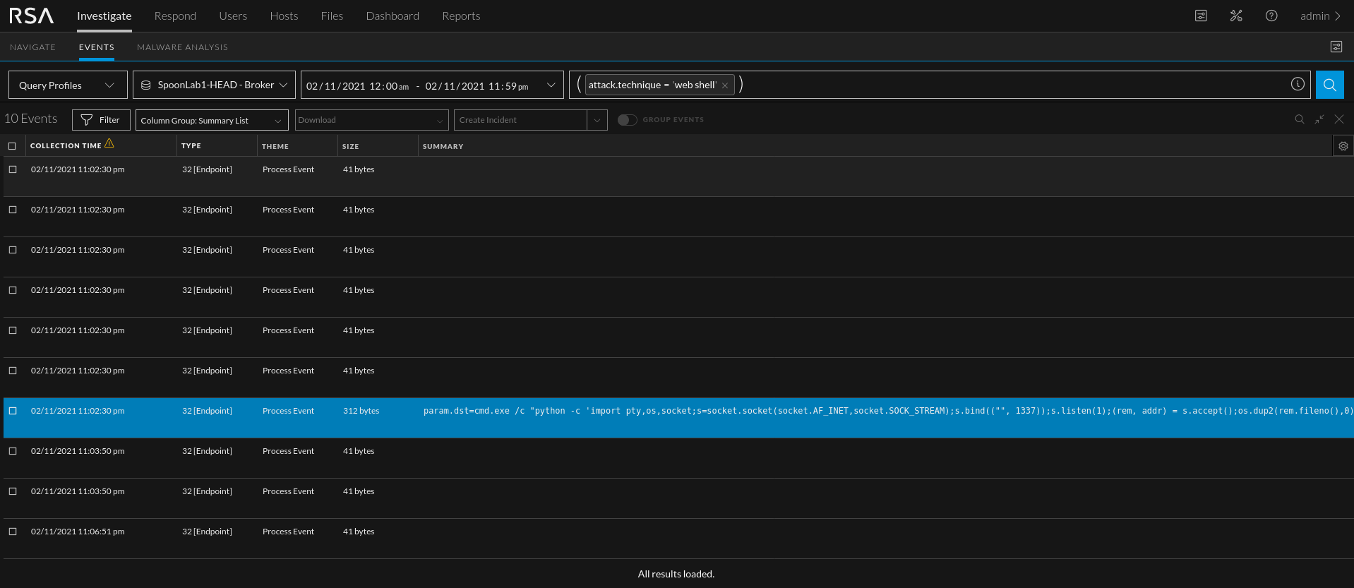This screenshot has height=588, width=1354.
Task: Close the events panel
Action: point(1339,119)
